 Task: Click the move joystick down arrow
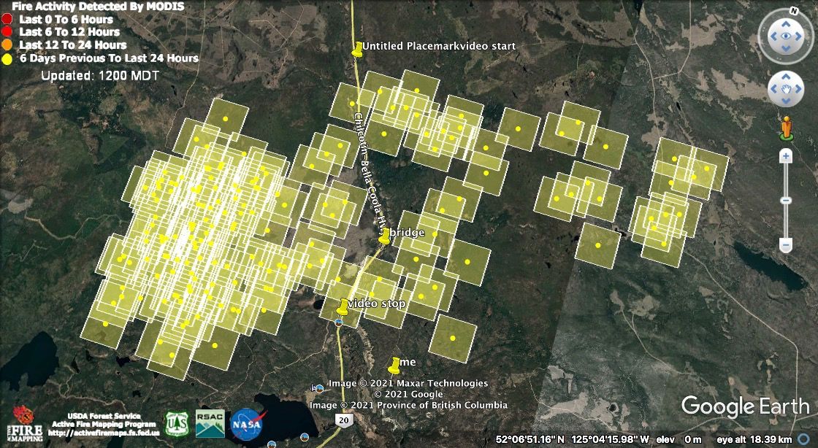pos(786,103)
